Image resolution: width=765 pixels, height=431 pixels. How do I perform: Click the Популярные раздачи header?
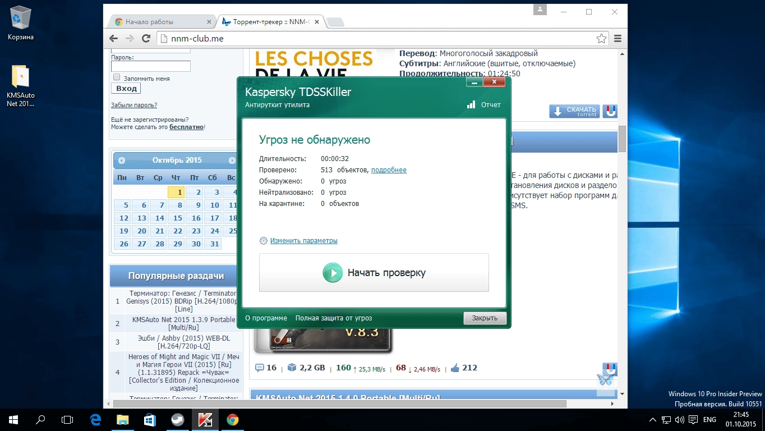[x=176, y=276]
